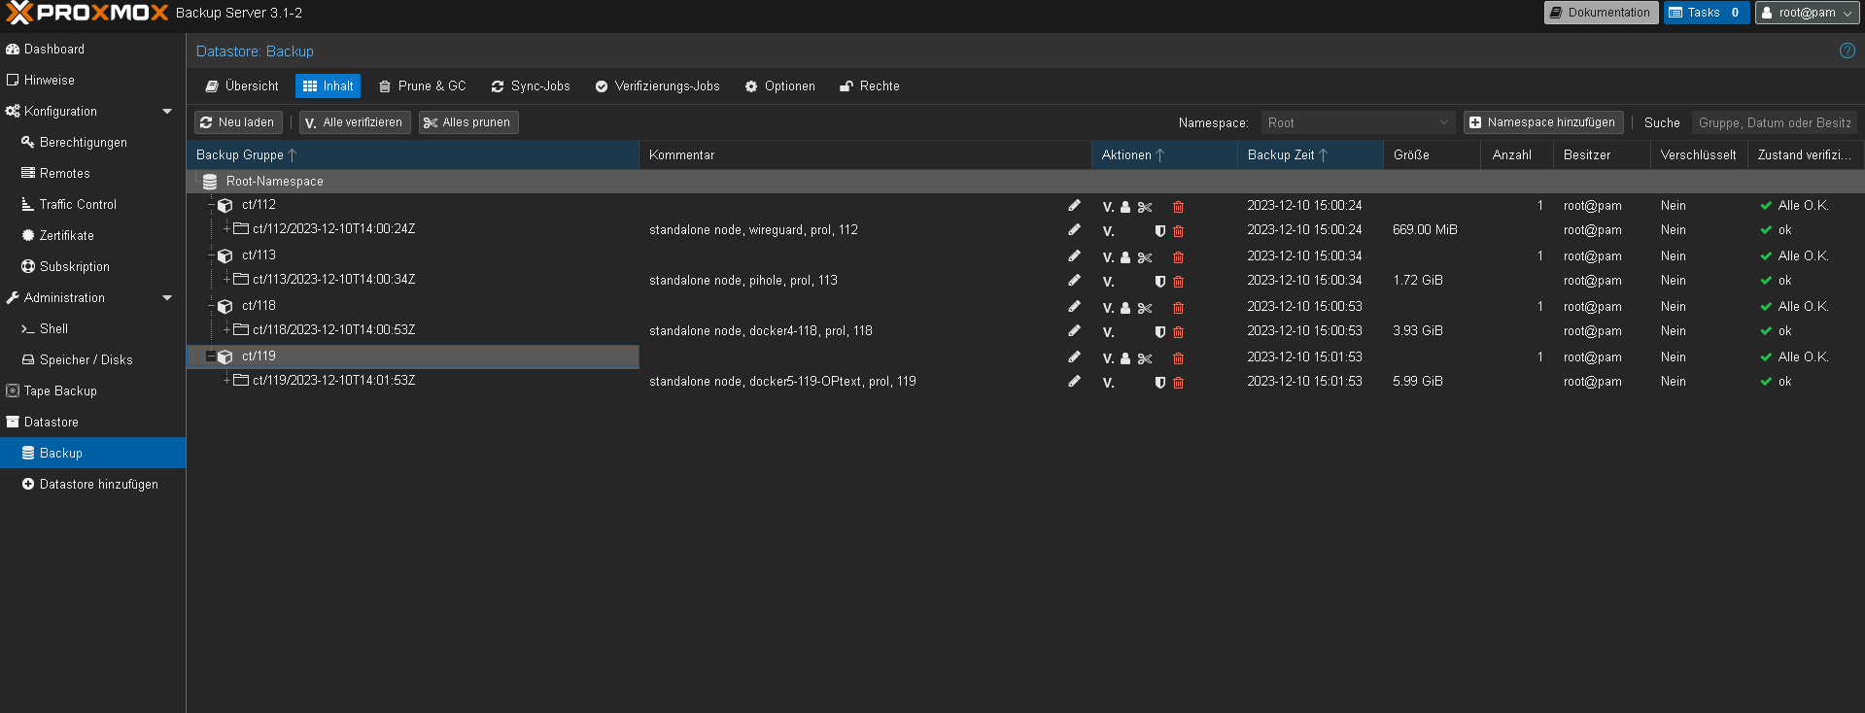Image resolution: width=1865 pixels, height=713 pixels.
Task: Select Tape Backup in sidebar
Action: pyautogui.click(x=92, y=391)
